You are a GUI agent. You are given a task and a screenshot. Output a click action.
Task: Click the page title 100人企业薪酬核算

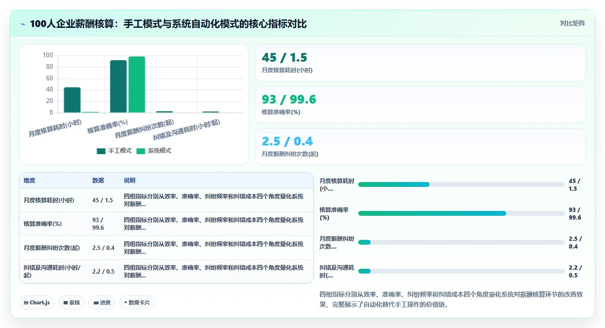[x=168, y=24]
